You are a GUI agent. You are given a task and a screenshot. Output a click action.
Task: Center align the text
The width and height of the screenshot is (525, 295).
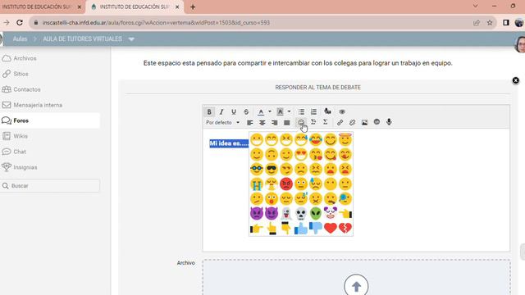262,123
